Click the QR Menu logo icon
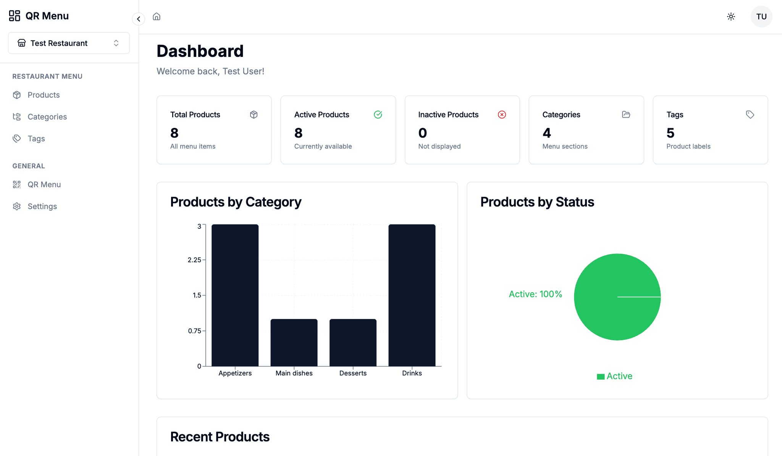The width and height of the screenshot is (782, 456). tap(15, 16)
